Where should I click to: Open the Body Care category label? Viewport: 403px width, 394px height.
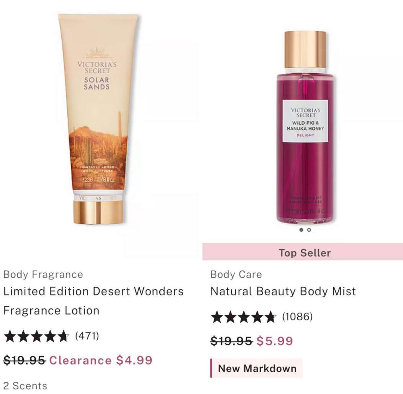(x=236, y=275)
